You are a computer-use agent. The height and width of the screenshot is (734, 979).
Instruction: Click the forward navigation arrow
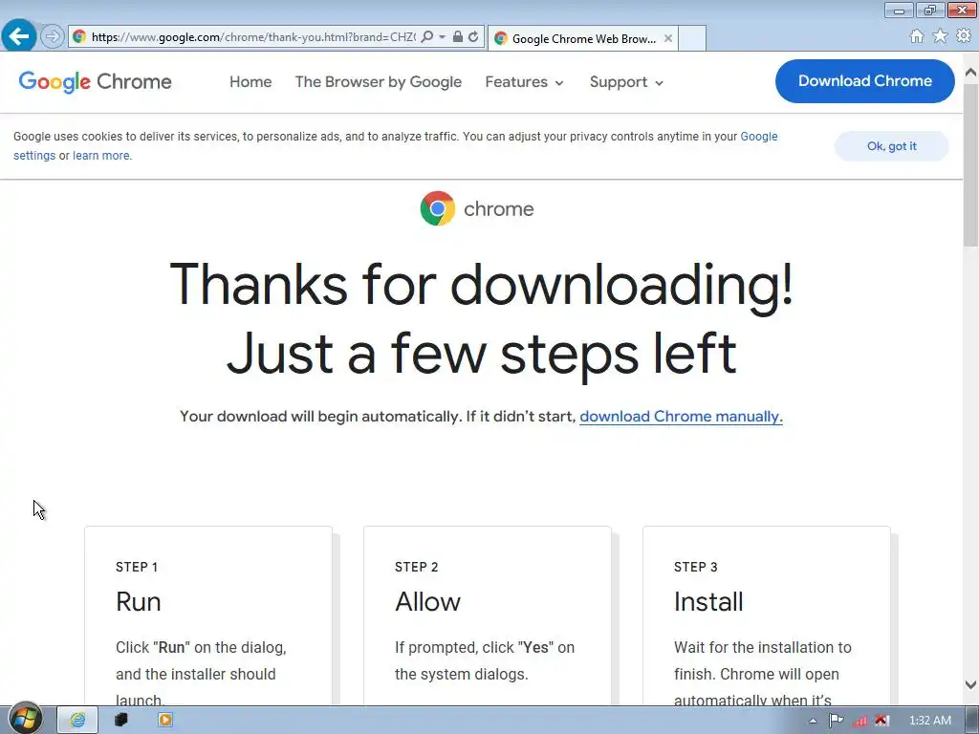[53, 37]
